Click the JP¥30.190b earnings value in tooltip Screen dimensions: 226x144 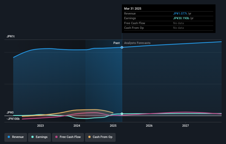coord(181,18)
